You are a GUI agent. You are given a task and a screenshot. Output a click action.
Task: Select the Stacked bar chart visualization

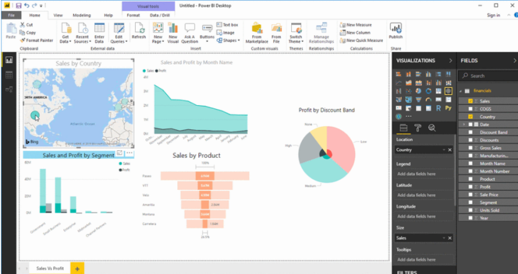398,74
